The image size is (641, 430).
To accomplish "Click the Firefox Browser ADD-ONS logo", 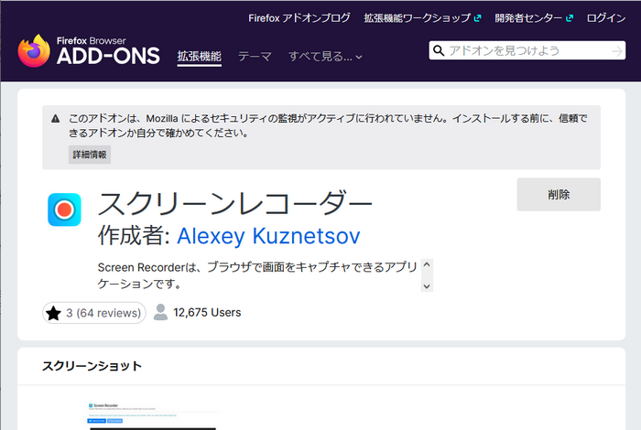I will tap(89, 50).
